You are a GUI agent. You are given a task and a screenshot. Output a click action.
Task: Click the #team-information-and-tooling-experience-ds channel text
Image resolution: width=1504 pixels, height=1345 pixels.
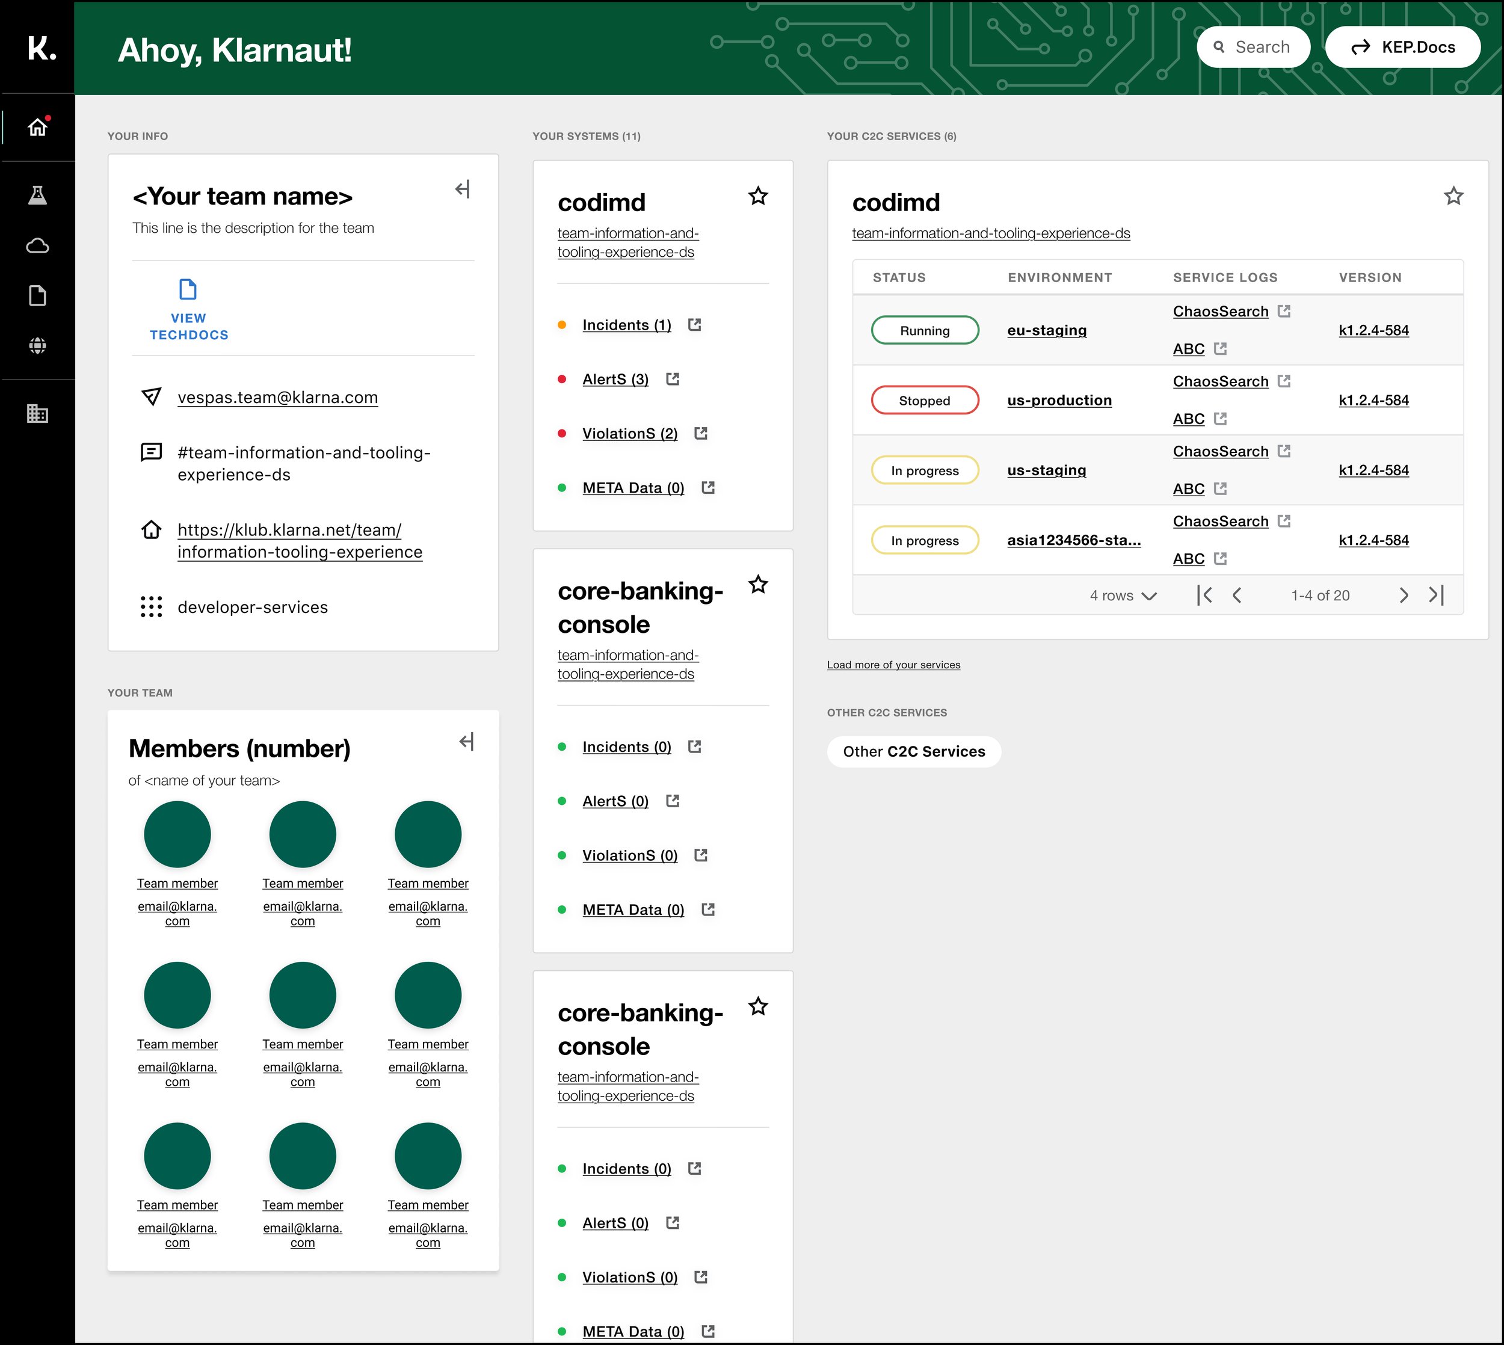tap(304, 463)
